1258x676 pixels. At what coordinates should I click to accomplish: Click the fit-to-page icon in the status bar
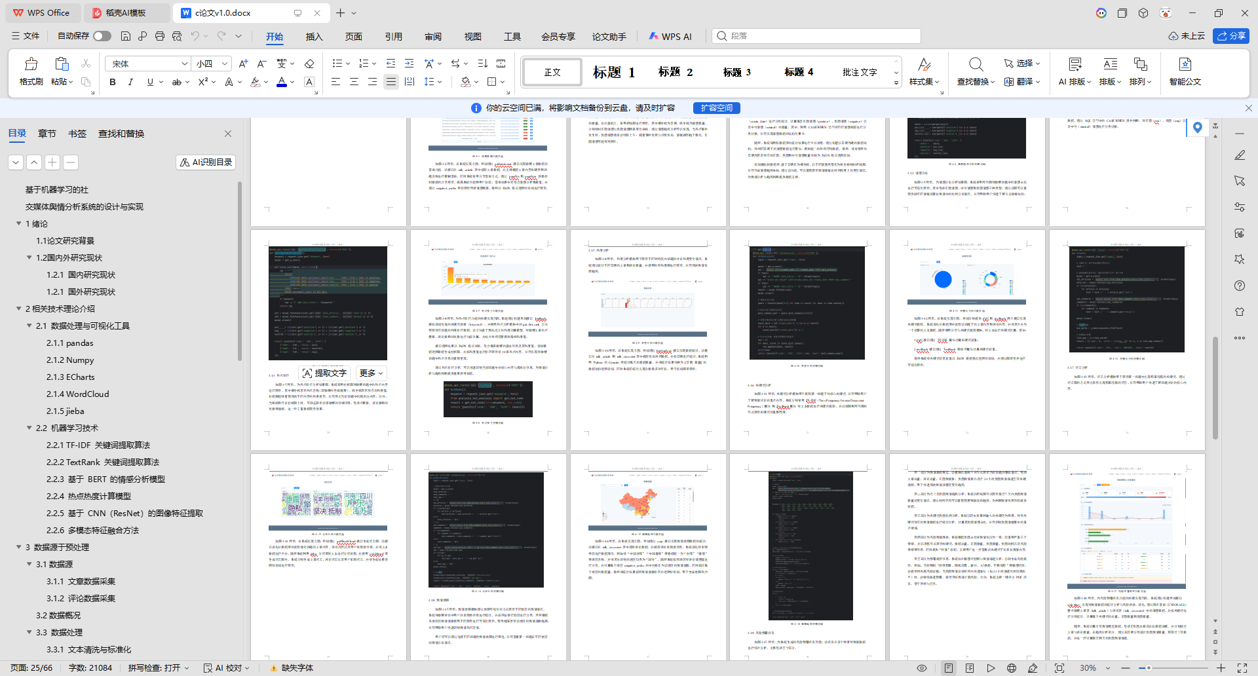click(1059, 668)
